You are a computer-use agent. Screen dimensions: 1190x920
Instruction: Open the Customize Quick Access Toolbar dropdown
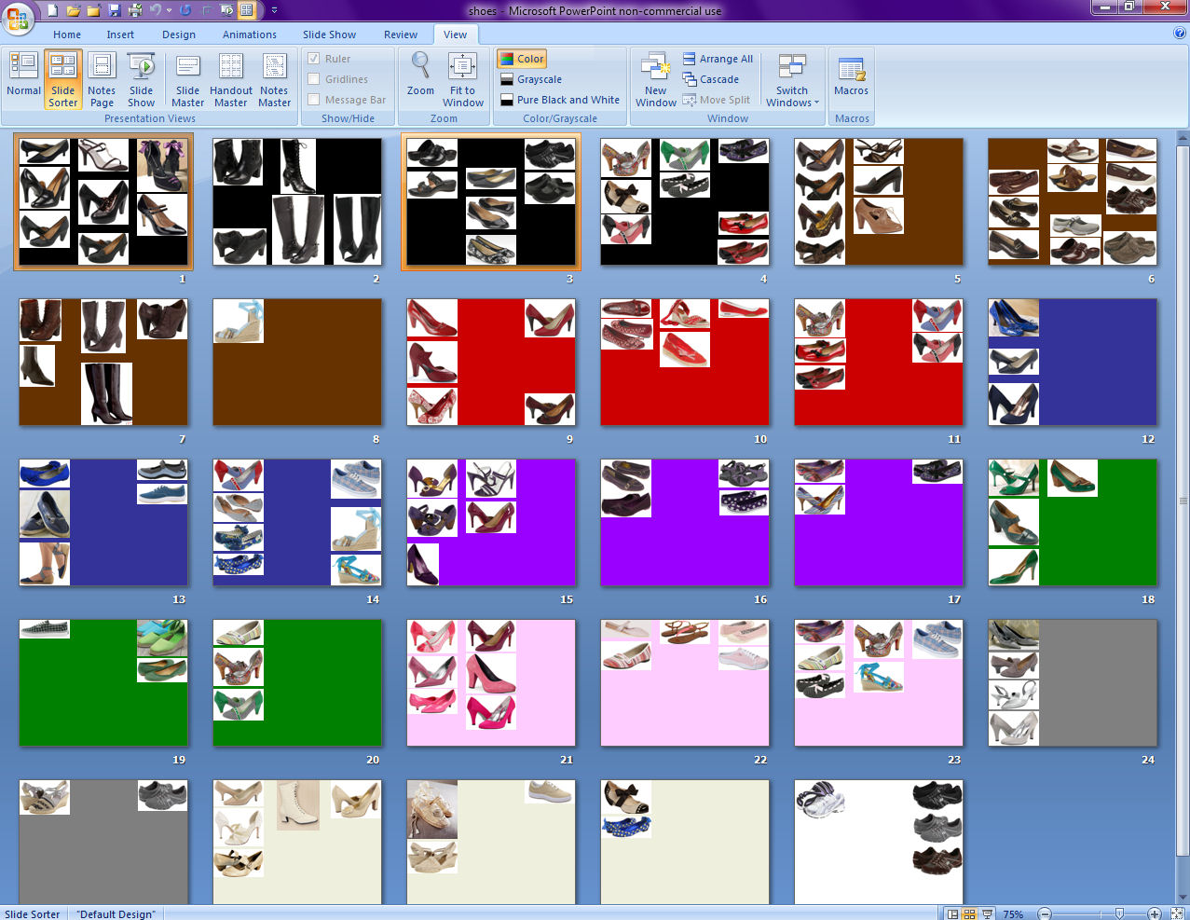click(x=274, y=10)
